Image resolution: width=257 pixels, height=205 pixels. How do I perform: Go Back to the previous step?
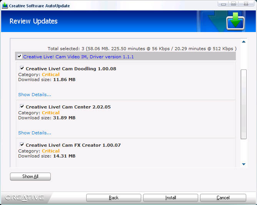click(x=113, y=198)
